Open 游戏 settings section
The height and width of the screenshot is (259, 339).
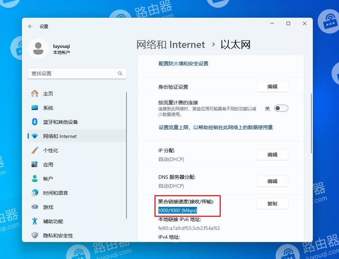(x=77, y=207)
